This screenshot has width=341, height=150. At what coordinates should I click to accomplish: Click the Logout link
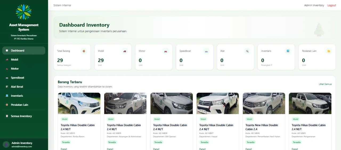click(332, 5)
